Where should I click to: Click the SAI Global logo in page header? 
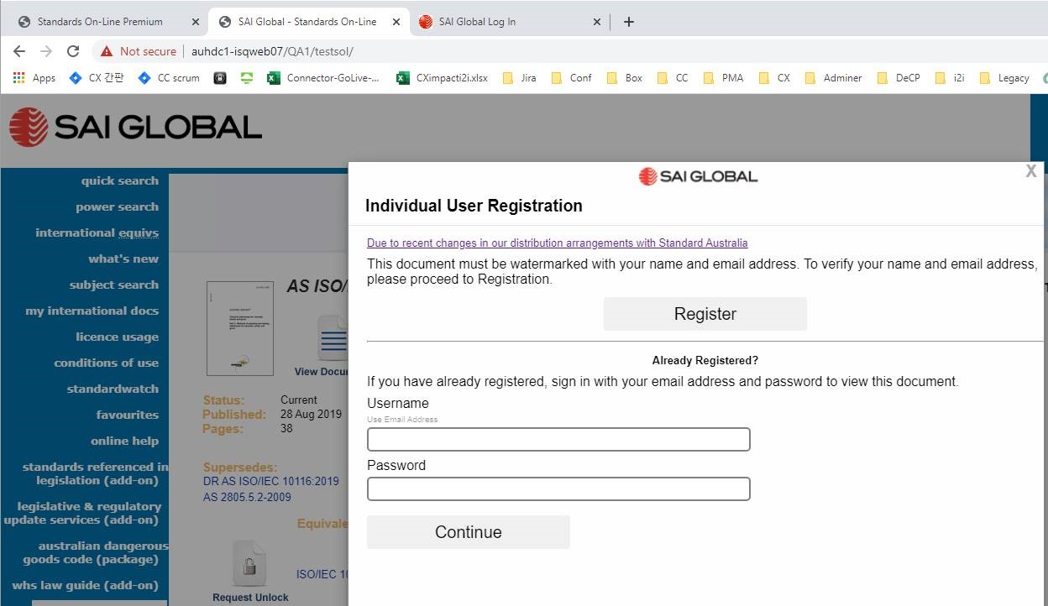click(x=135, y=127)
